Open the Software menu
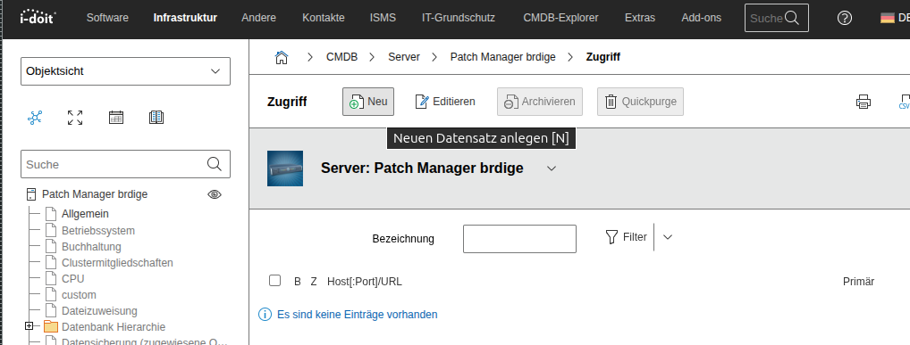910x345 pixels. 107,18
